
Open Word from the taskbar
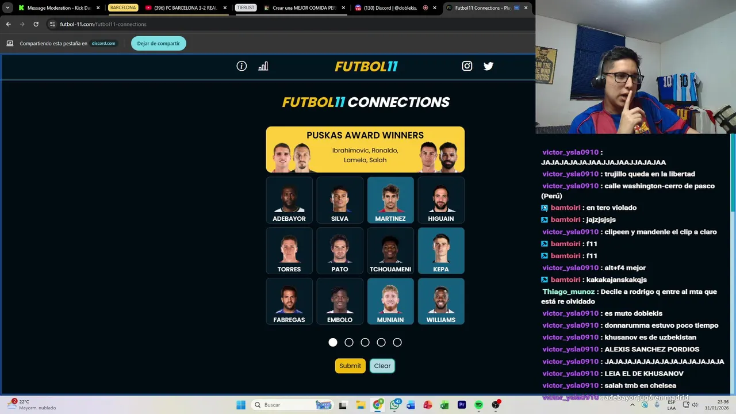[x=411, y=405]
